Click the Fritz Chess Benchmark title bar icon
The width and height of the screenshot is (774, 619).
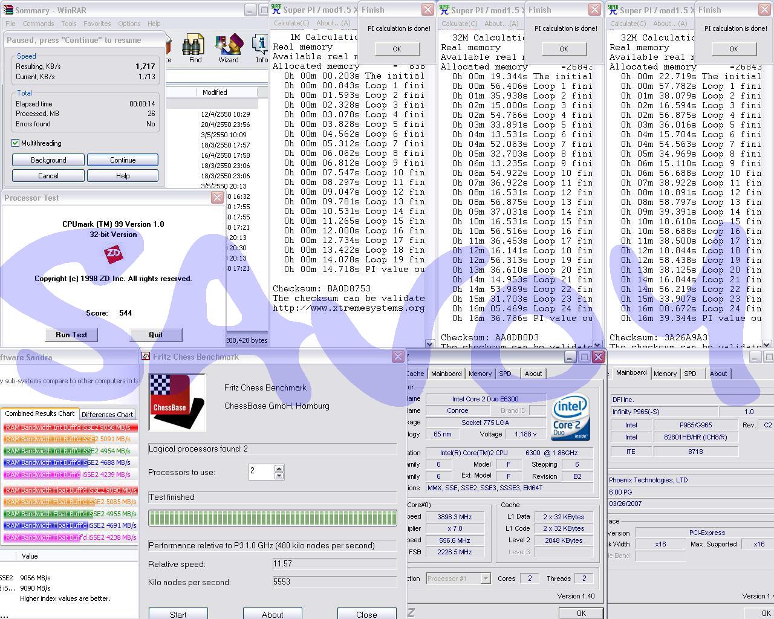146,357
